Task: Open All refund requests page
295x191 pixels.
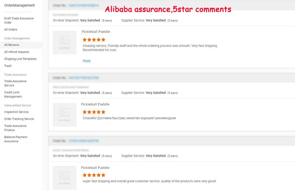Action: [17, 52]
